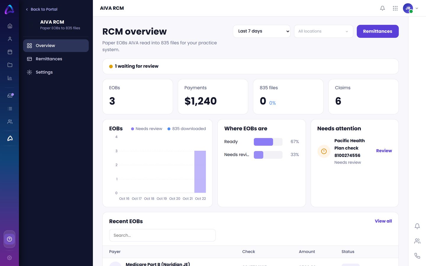426x266 pixels.
Task: Click the bell icon in right side panel
Action: pos(417,226)
